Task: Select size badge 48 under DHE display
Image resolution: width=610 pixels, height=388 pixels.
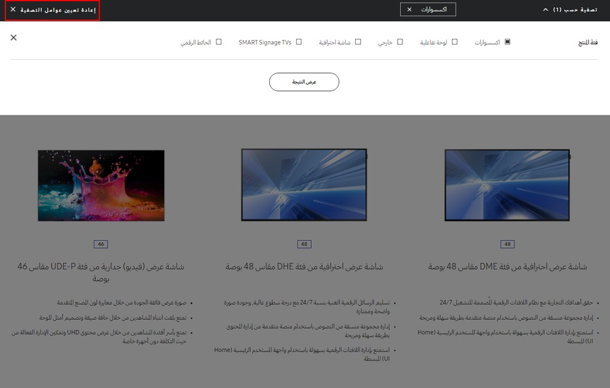Action: (304, 244)
